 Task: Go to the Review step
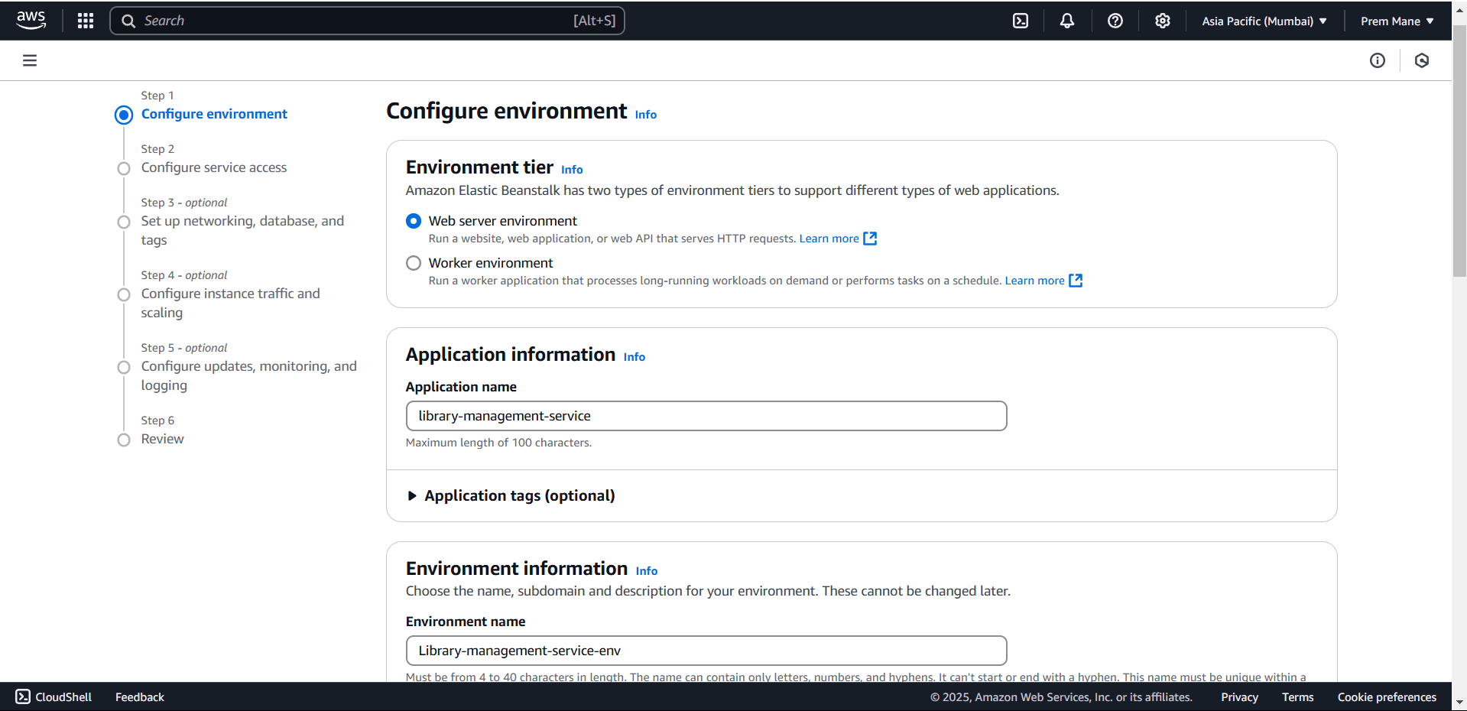pyautogui.click(x=162, y=439)
